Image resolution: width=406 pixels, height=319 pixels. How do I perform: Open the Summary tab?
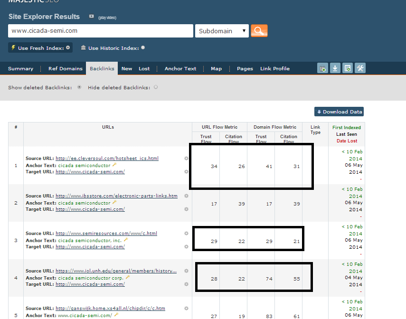coord(21,69)
